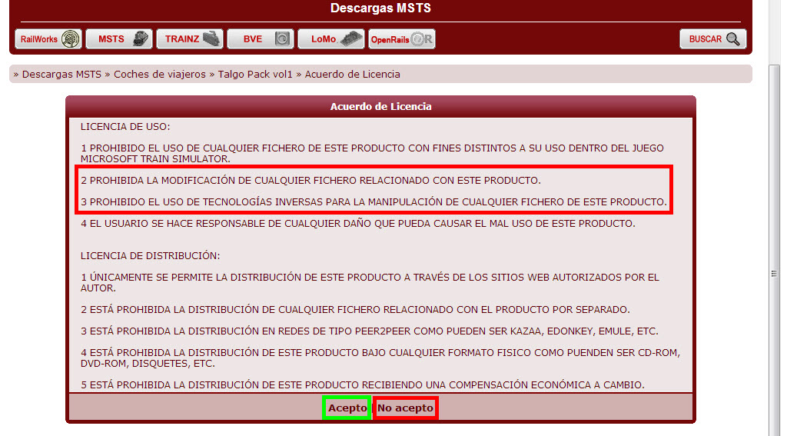Navigate to Descargas MSTS breadcrumb
The height and width of the screenshot is (436, 787).
(61, 75)
